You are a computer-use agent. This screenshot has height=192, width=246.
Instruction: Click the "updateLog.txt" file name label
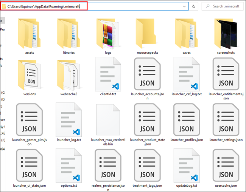[x=187, y=186]
